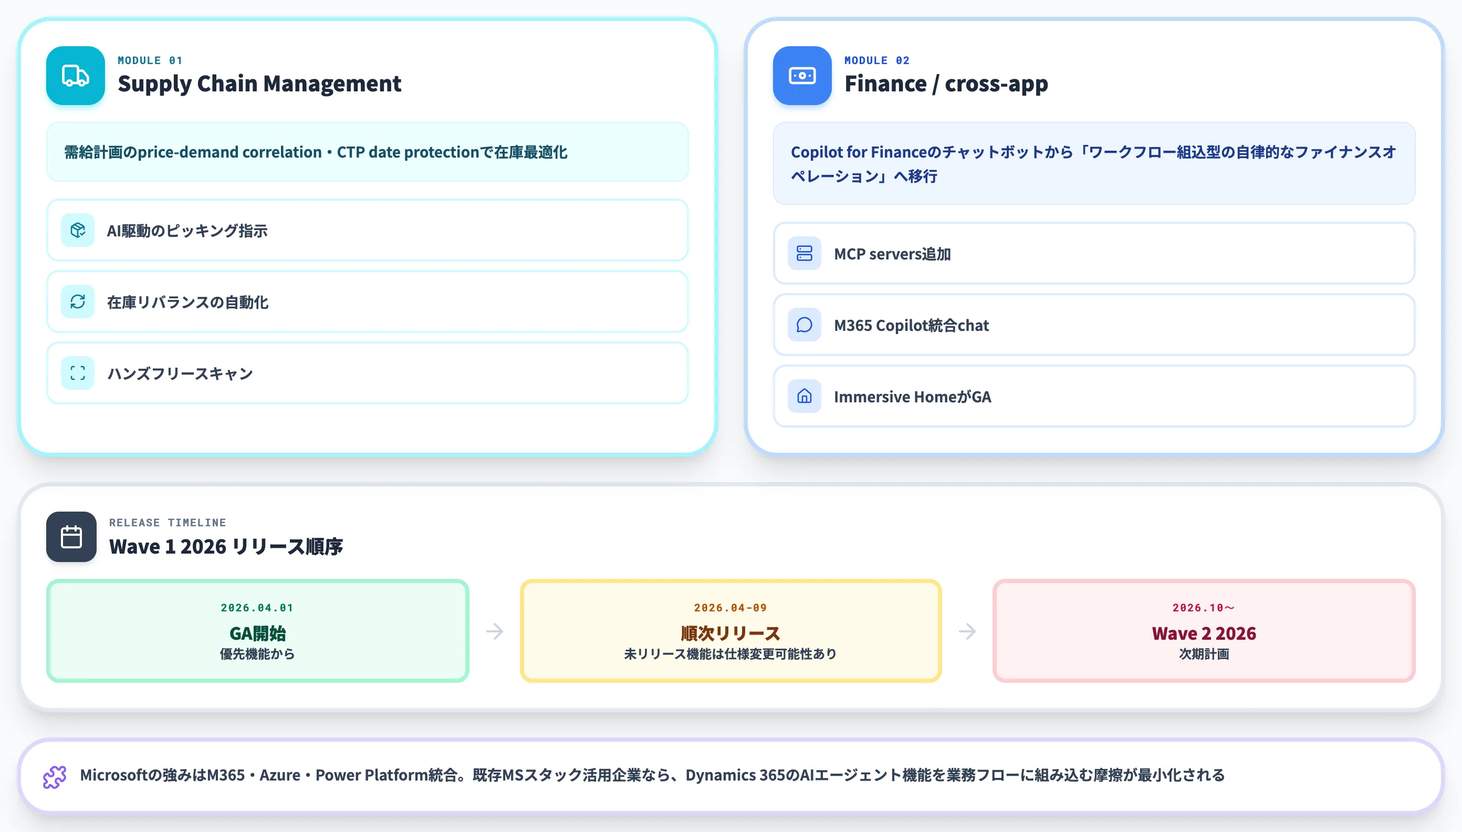This screenshot has width=1462, height=832.
Task: Click the 需給計画 price-demand correlation summary banner
Action: coord(368,152)
